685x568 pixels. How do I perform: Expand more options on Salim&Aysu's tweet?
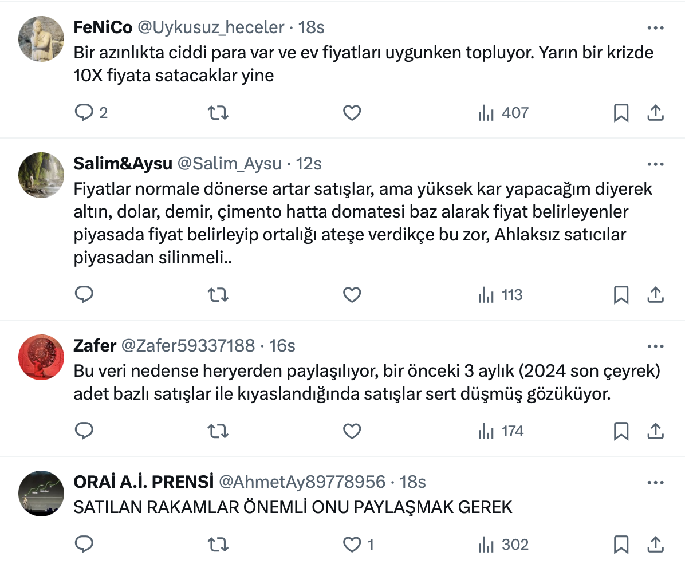click(x=655, y=164)
